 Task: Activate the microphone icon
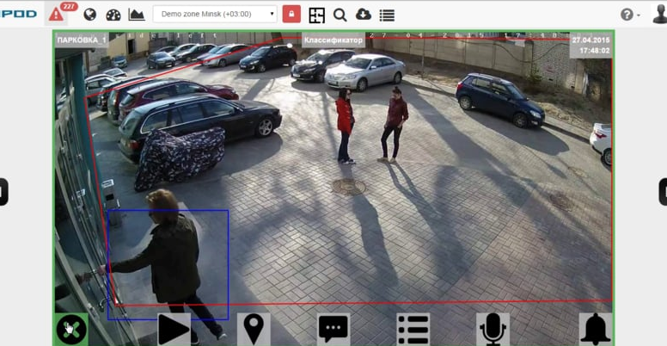(x=493, y=330)
